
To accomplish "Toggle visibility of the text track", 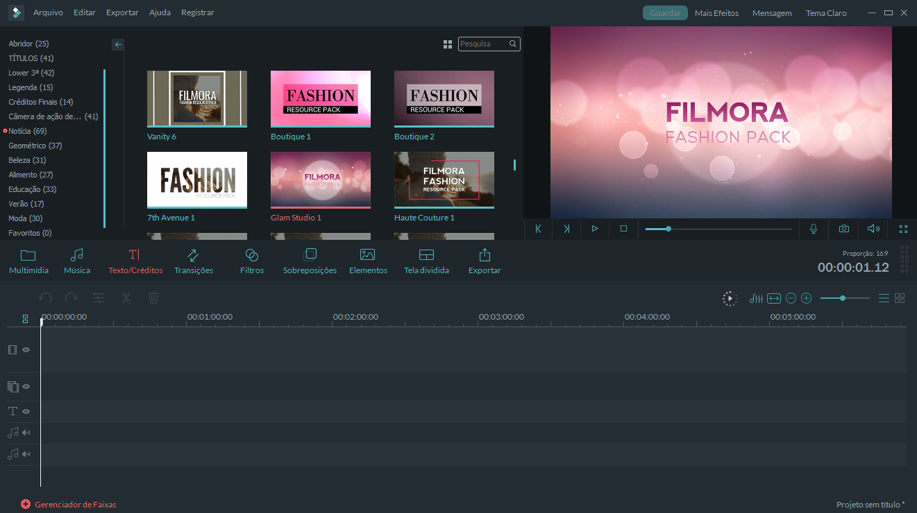I will pos(26,411).
